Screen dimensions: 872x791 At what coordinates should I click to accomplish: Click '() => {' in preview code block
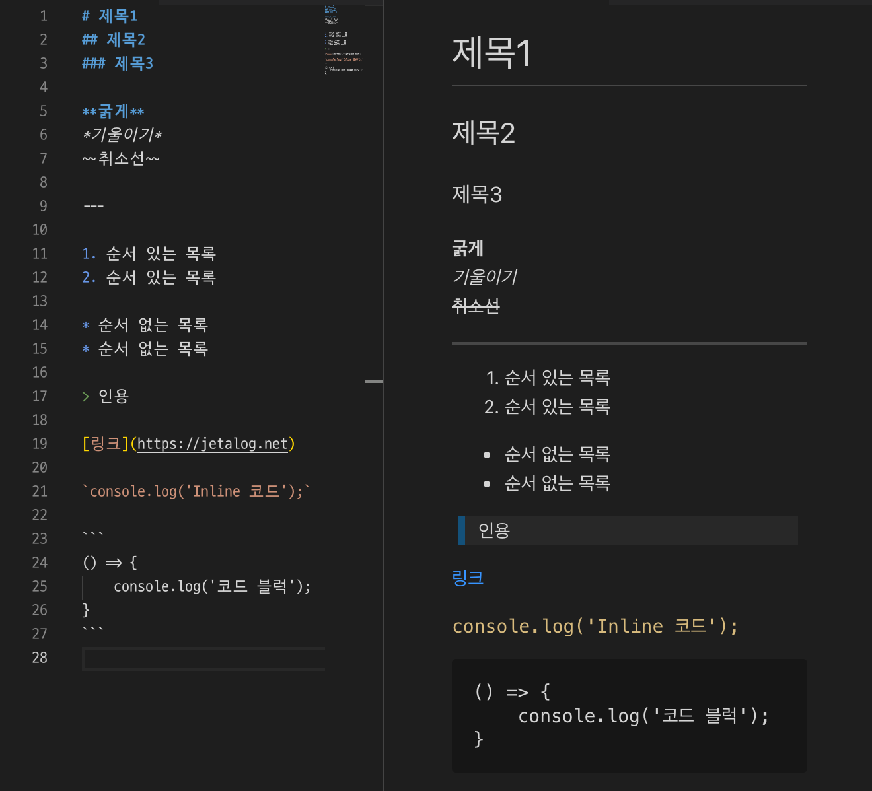[513, 692]
